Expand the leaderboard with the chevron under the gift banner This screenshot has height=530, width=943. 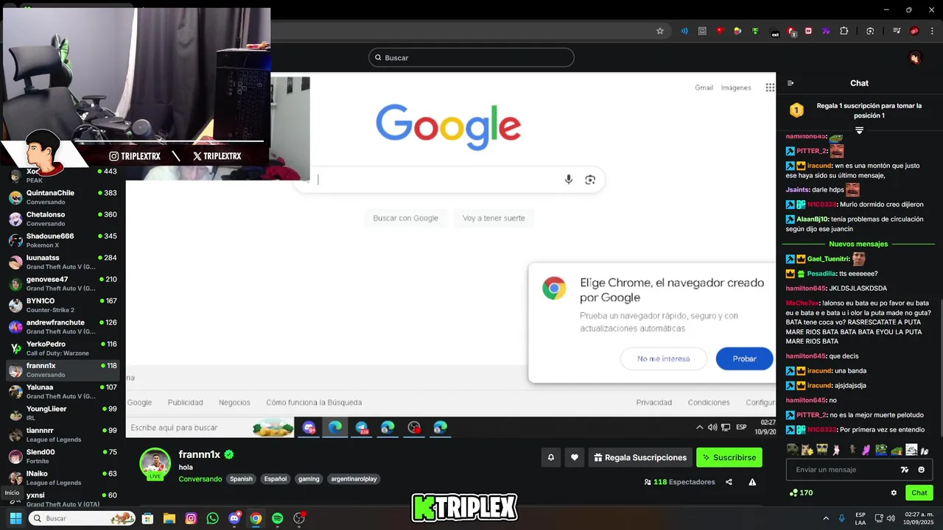coord(859,130)
